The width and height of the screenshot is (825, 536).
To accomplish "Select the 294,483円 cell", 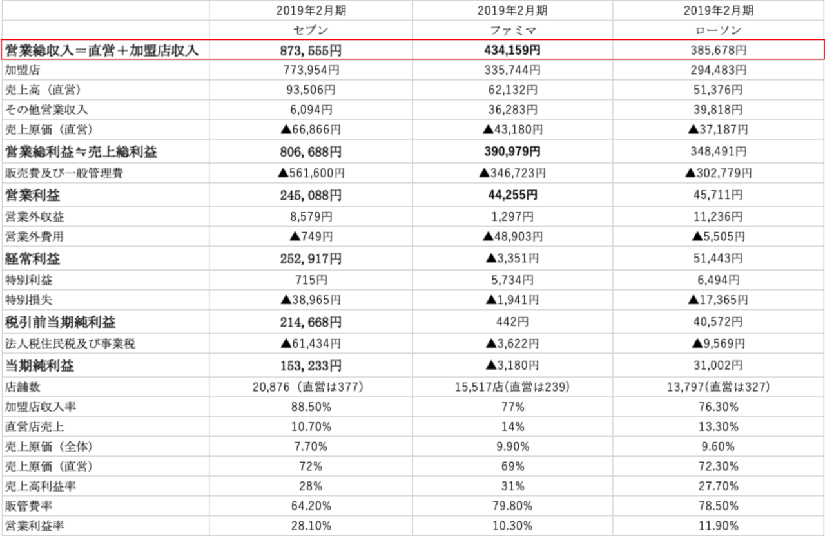I will [x=719, y=70].
